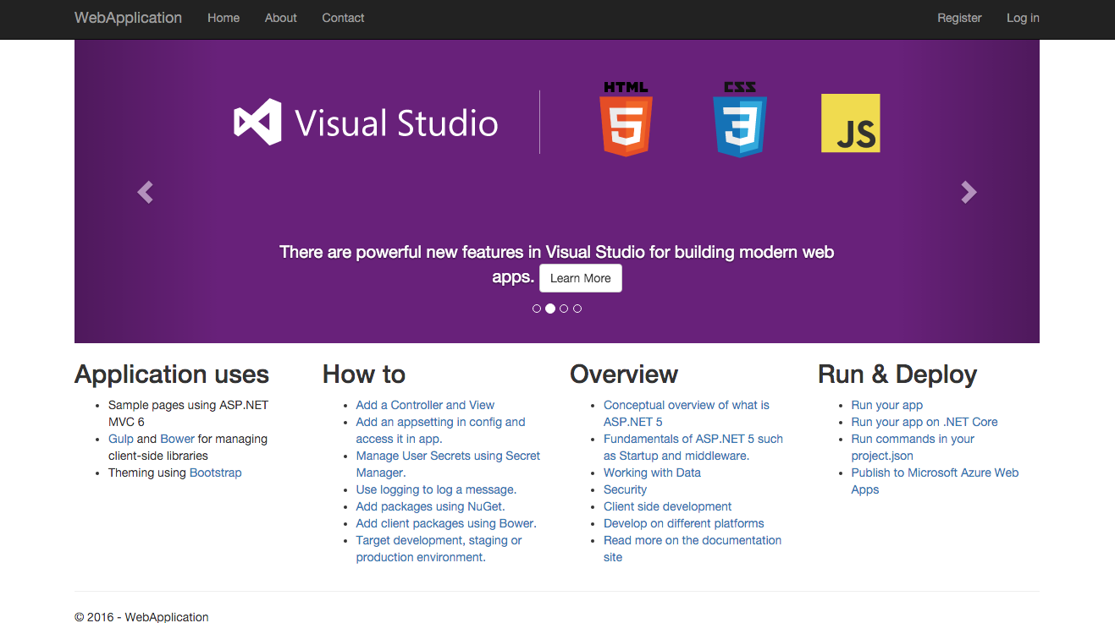1115x623 pixels.
Task: Open the Contact page
Action: tap(343, 18)
